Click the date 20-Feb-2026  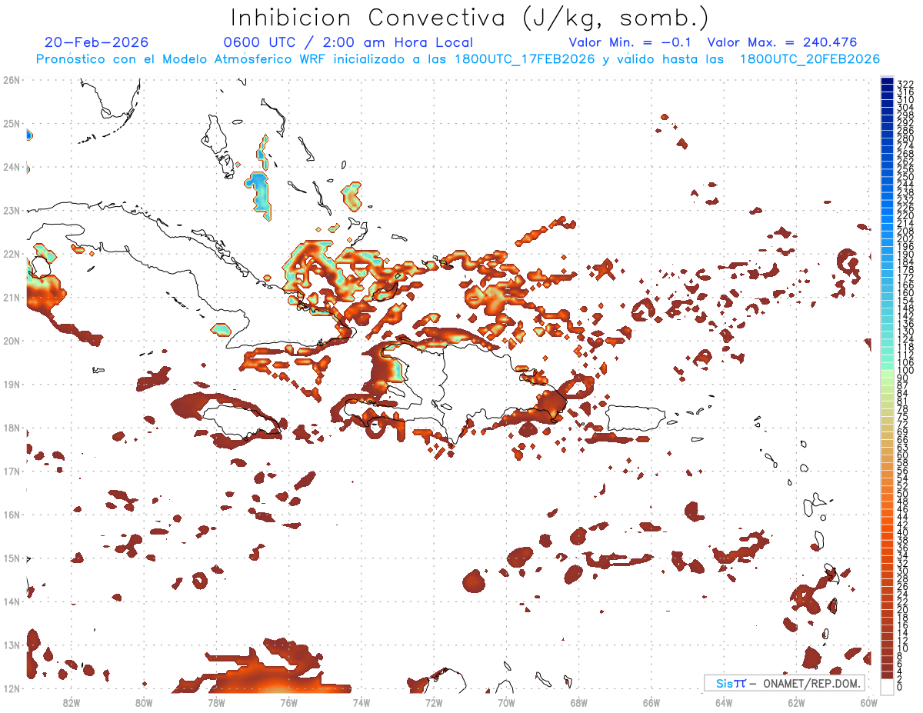[97, 42]
